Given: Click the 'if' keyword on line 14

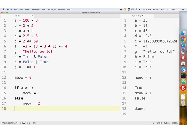Looking at the screenshot, I should [x=17, y=88].
